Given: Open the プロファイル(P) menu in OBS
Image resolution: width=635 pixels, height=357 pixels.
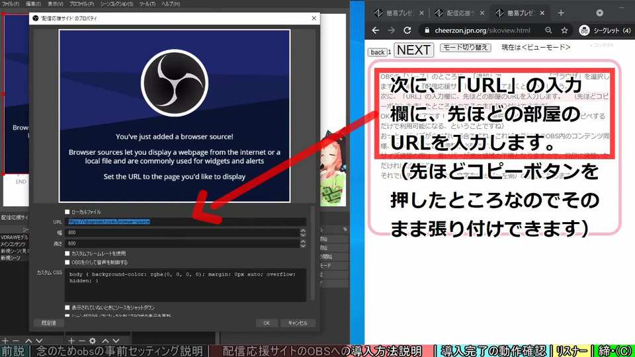Looking at the screenshot, I should coord(81,4).
